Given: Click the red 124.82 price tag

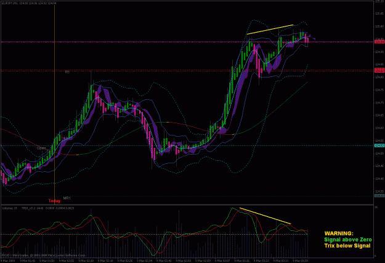Looking at the screenshot, I should point(379,71).
